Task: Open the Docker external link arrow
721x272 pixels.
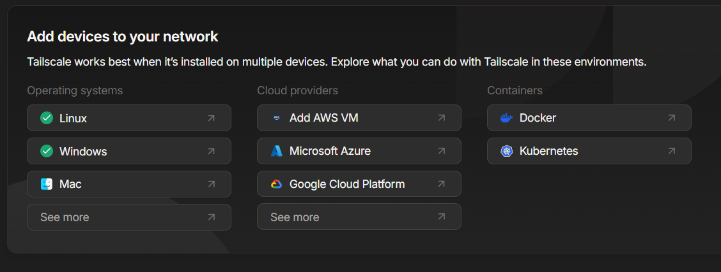Action: point(671,118)
